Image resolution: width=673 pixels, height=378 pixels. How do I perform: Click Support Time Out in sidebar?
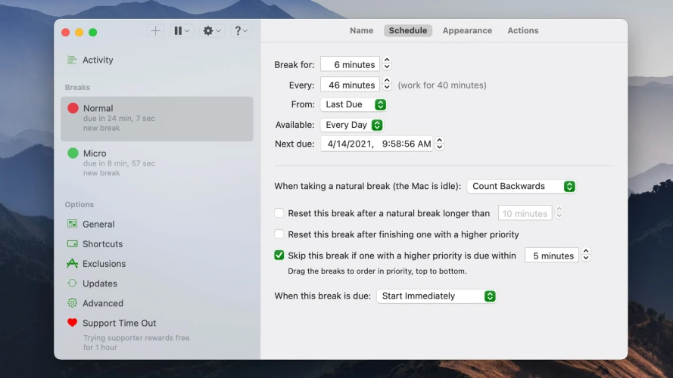[x=119, y=323]
